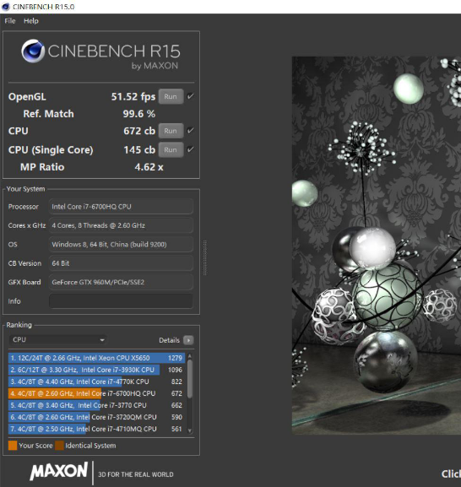Toggle the CPU Single Core test checkbox
Screen dimensions: 461x487
pos(191,149)
